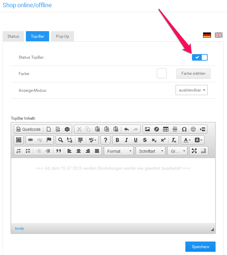The image size is (227, 255).
Task: Open the Pop-Up tab
Action: pyautogui.click(x=62, y=36)
